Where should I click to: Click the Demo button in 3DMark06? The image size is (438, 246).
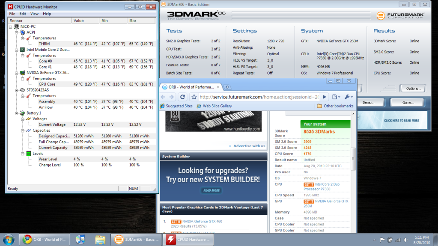(x=369, y=103)
